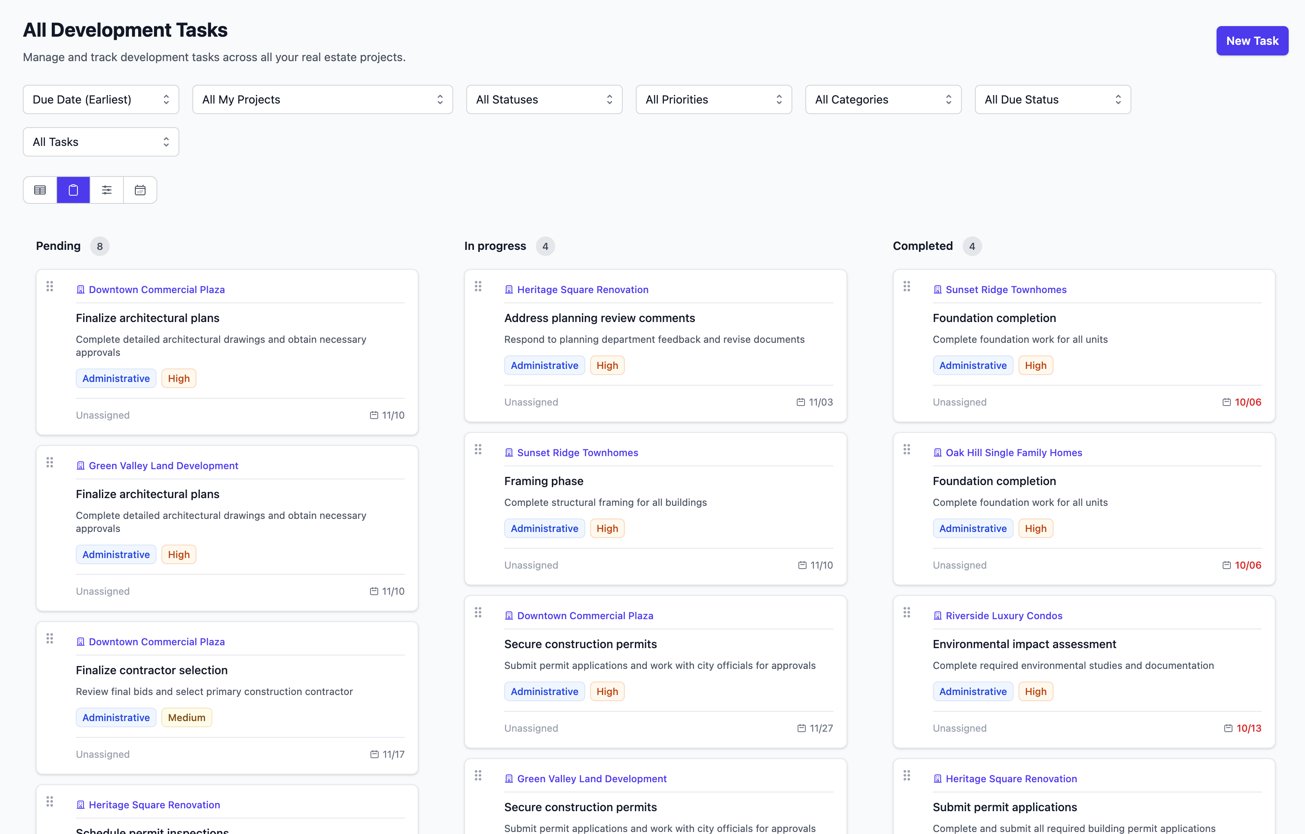Open the Sunset Ridge Townhomes project link
Screen dimensions: 1305x834
tap(577, 452)
